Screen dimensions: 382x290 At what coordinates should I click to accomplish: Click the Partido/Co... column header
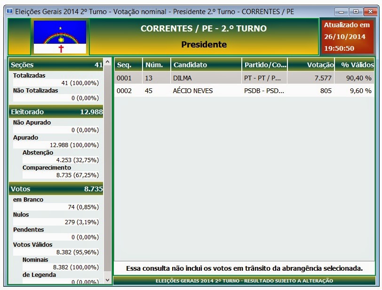point(264,65)
